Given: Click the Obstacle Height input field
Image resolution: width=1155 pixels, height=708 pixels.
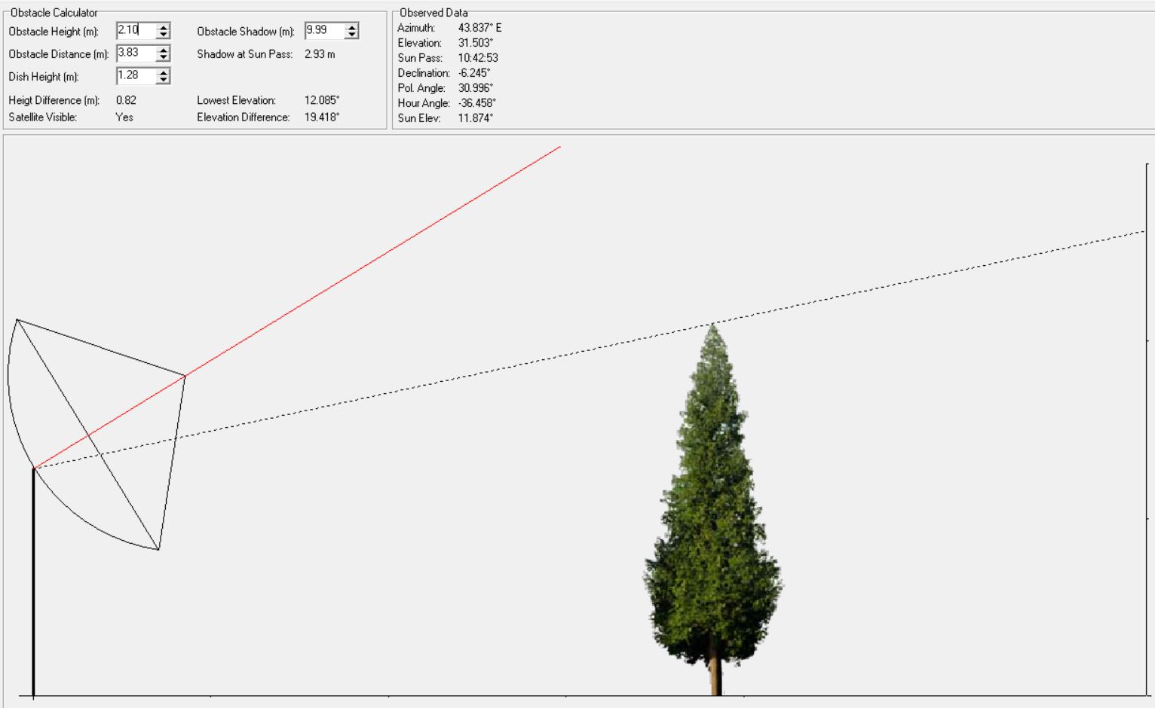Looking at the screenshot, I should coord(136,31).
